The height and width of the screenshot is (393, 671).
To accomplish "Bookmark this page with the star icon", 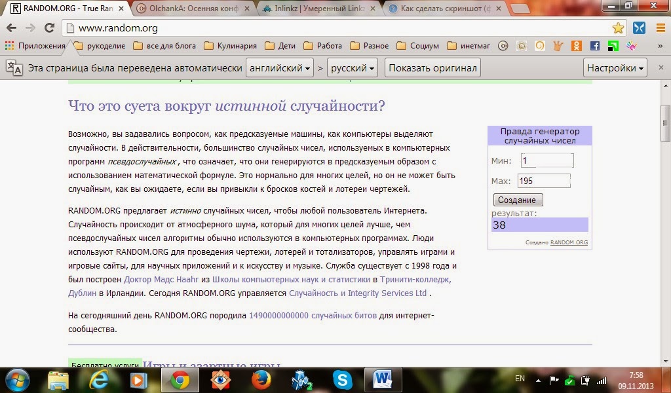I will click(x=618, y=28).
